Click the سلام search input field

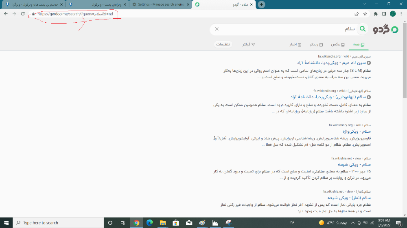tap(288, 29)
